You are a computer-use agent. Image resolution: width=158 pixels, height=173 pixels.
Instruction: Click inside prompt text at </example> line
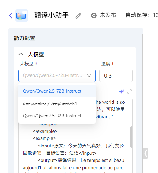click(x=45, y=131)
